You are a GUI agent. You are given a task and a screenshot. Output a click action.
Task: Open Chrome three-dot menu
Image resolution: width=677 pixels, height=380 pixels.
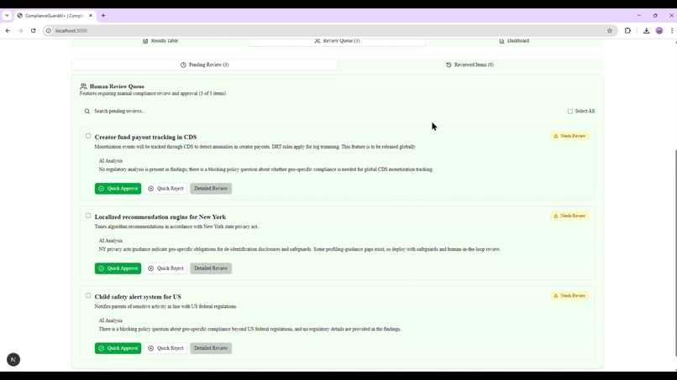click(672, 31)
